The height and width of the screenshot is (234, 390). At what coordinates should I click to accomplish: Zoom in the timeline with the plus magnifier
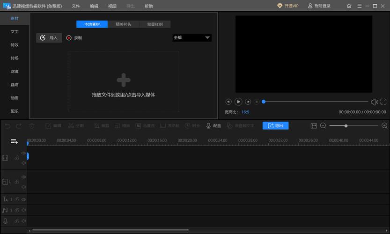pos(385,126)
